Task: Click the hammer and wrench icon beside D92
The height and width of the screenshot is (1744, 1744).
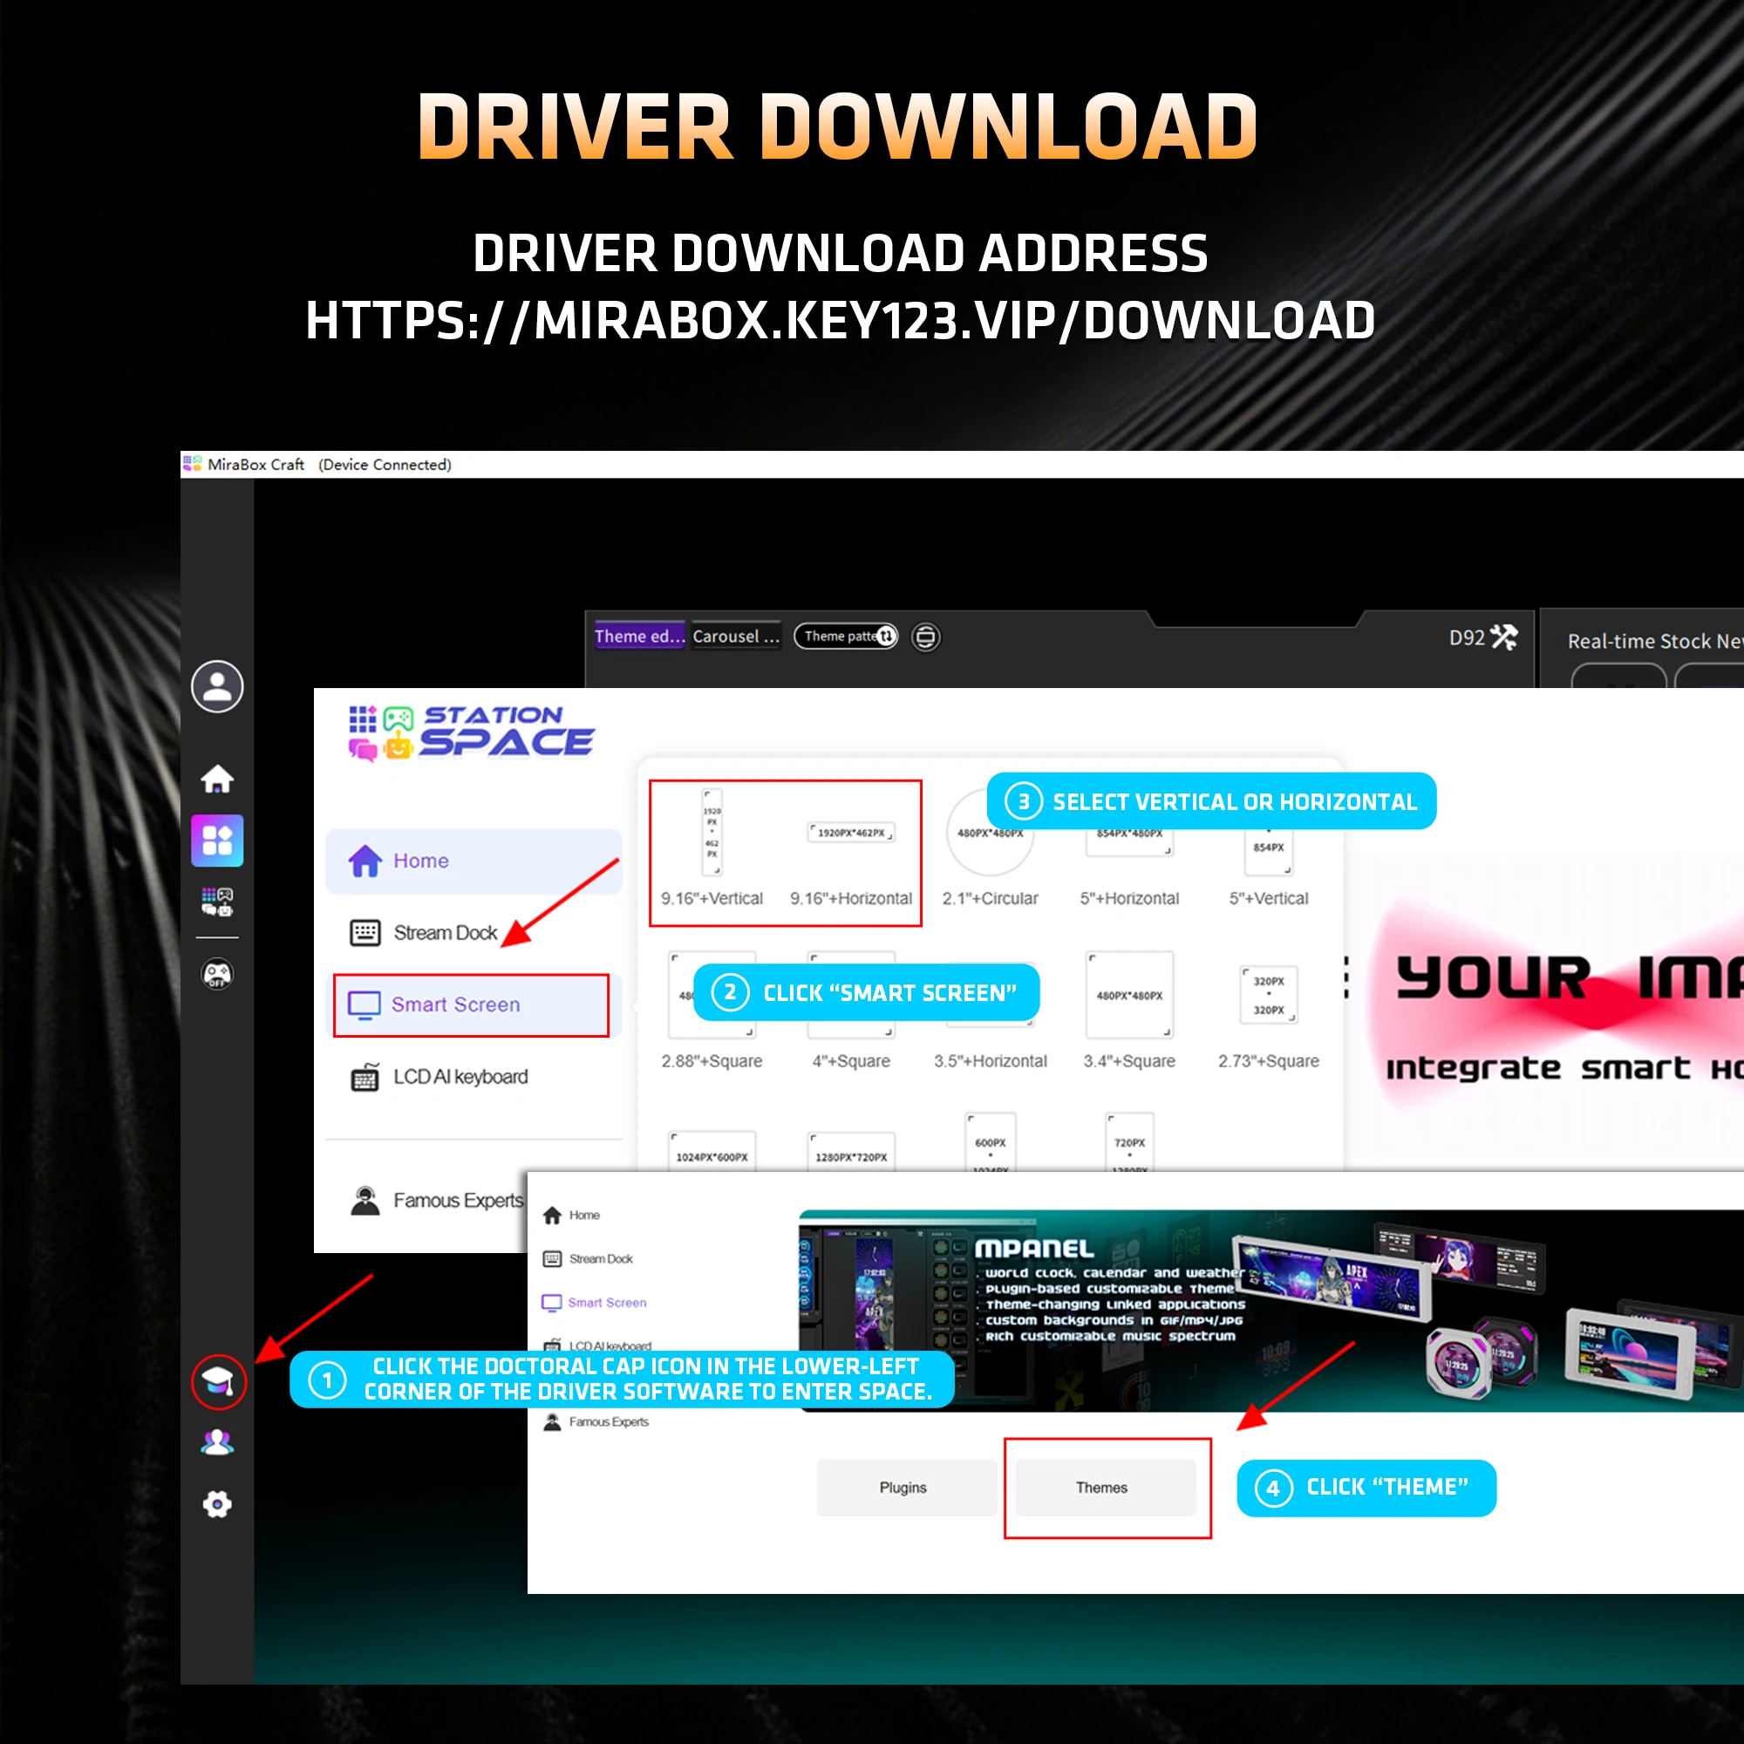Action: coord(1504,637)
